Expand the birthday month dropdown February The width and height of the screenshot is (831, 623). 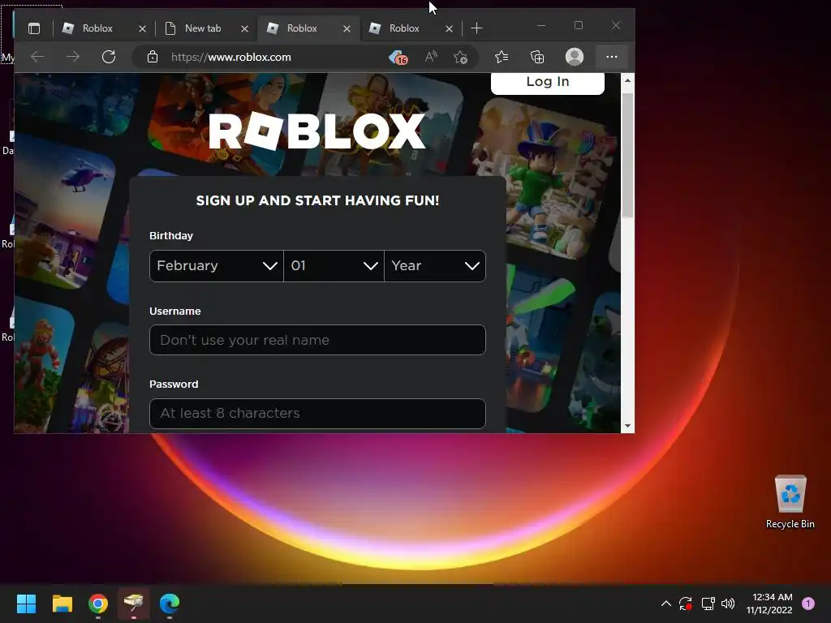217,266
